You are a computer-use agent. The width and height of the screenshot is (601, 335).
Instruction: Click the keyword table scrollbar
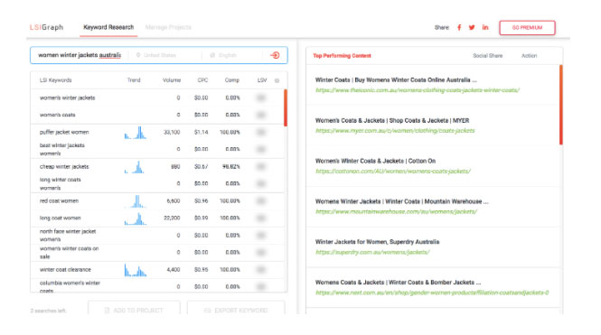pos(286,108)
